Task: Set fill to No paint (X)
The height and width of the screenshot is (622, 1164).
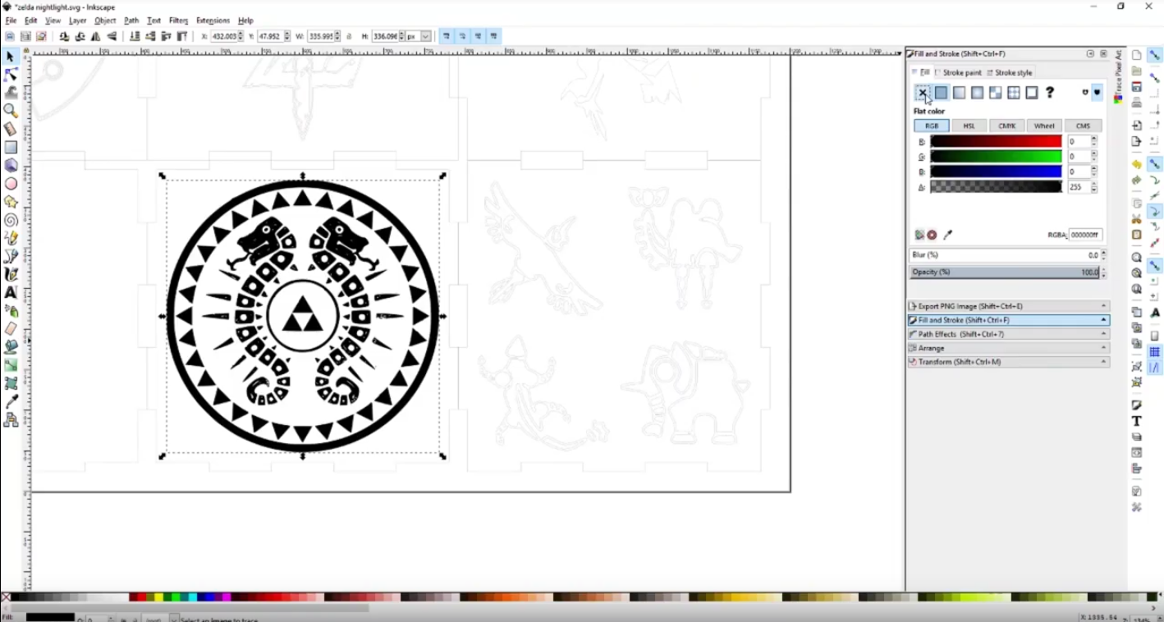Action: coord(923,93)
